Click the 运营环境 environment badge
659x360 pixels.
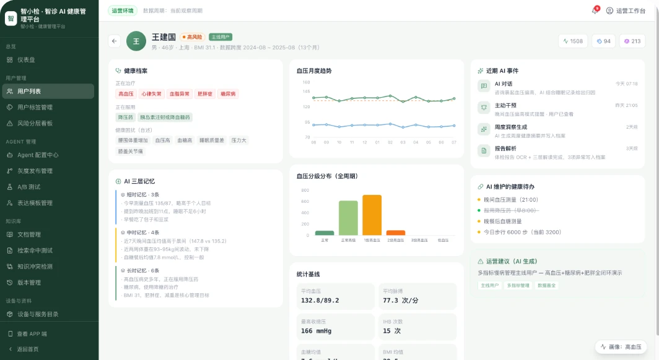(122, 11)
